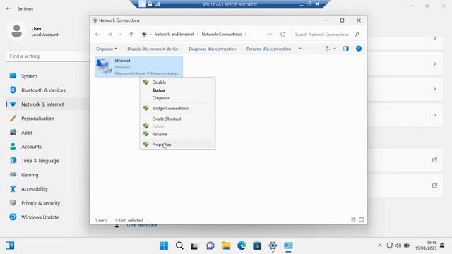The image size is (452, 254).
Task: Click Give feedback link in Settings
Action: [142, 225]
